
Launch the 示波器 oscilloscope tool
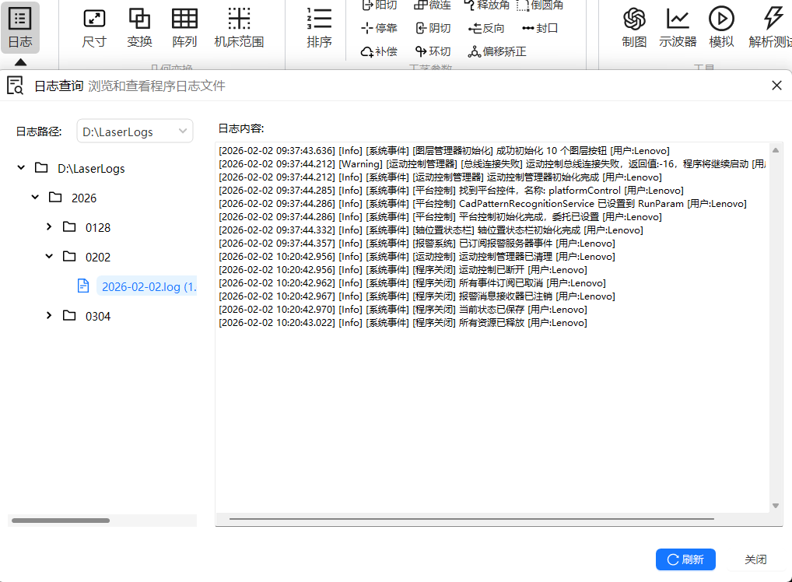[678, 28]
